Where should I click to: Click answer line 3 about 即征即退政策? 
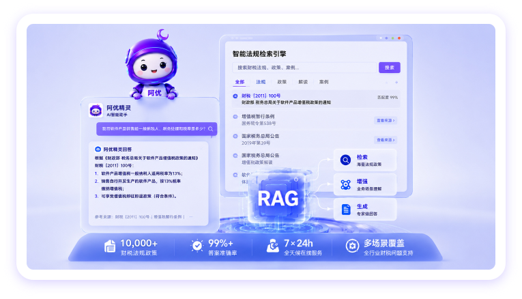[x=136, y=196]
